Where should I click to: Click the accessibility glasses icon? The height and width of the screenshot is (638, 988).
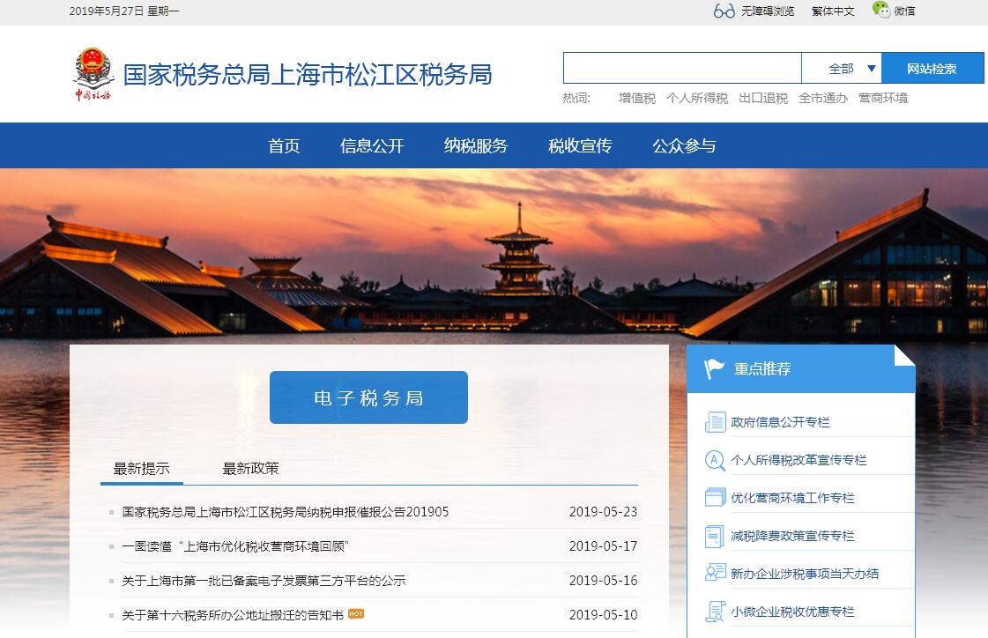click(x=724, y=11)
